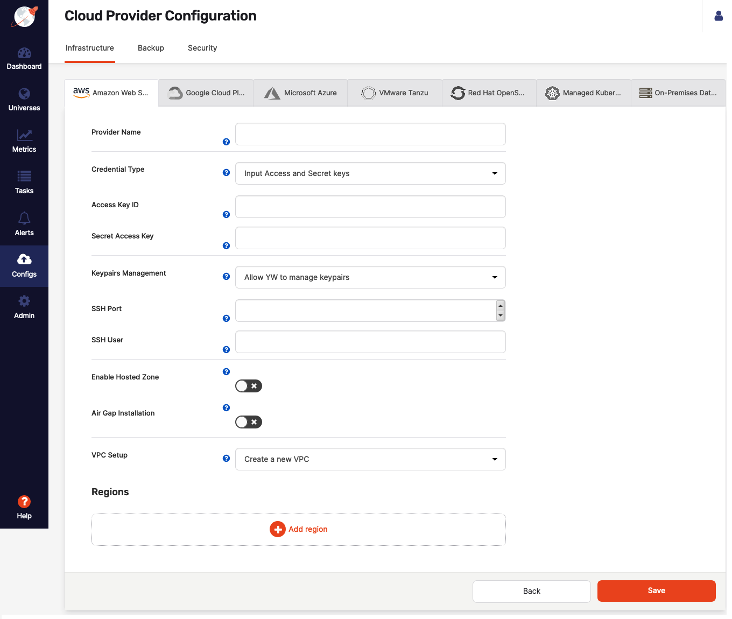Open the user profile icon top right
The width and height of the screenshot is (732, 619).
719,16
